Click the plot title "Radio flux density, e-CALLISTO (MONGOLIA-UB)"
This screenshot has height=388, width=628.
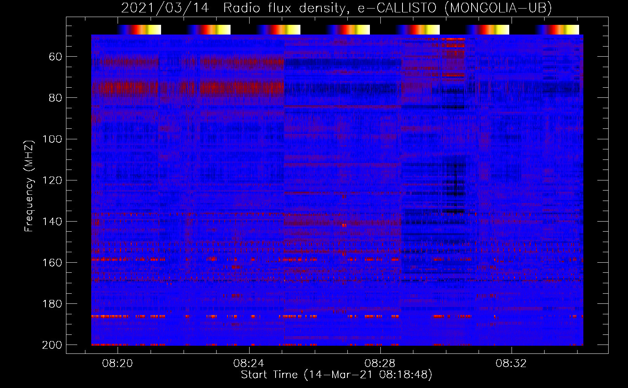pyautogui.click(x=387, y=8)
